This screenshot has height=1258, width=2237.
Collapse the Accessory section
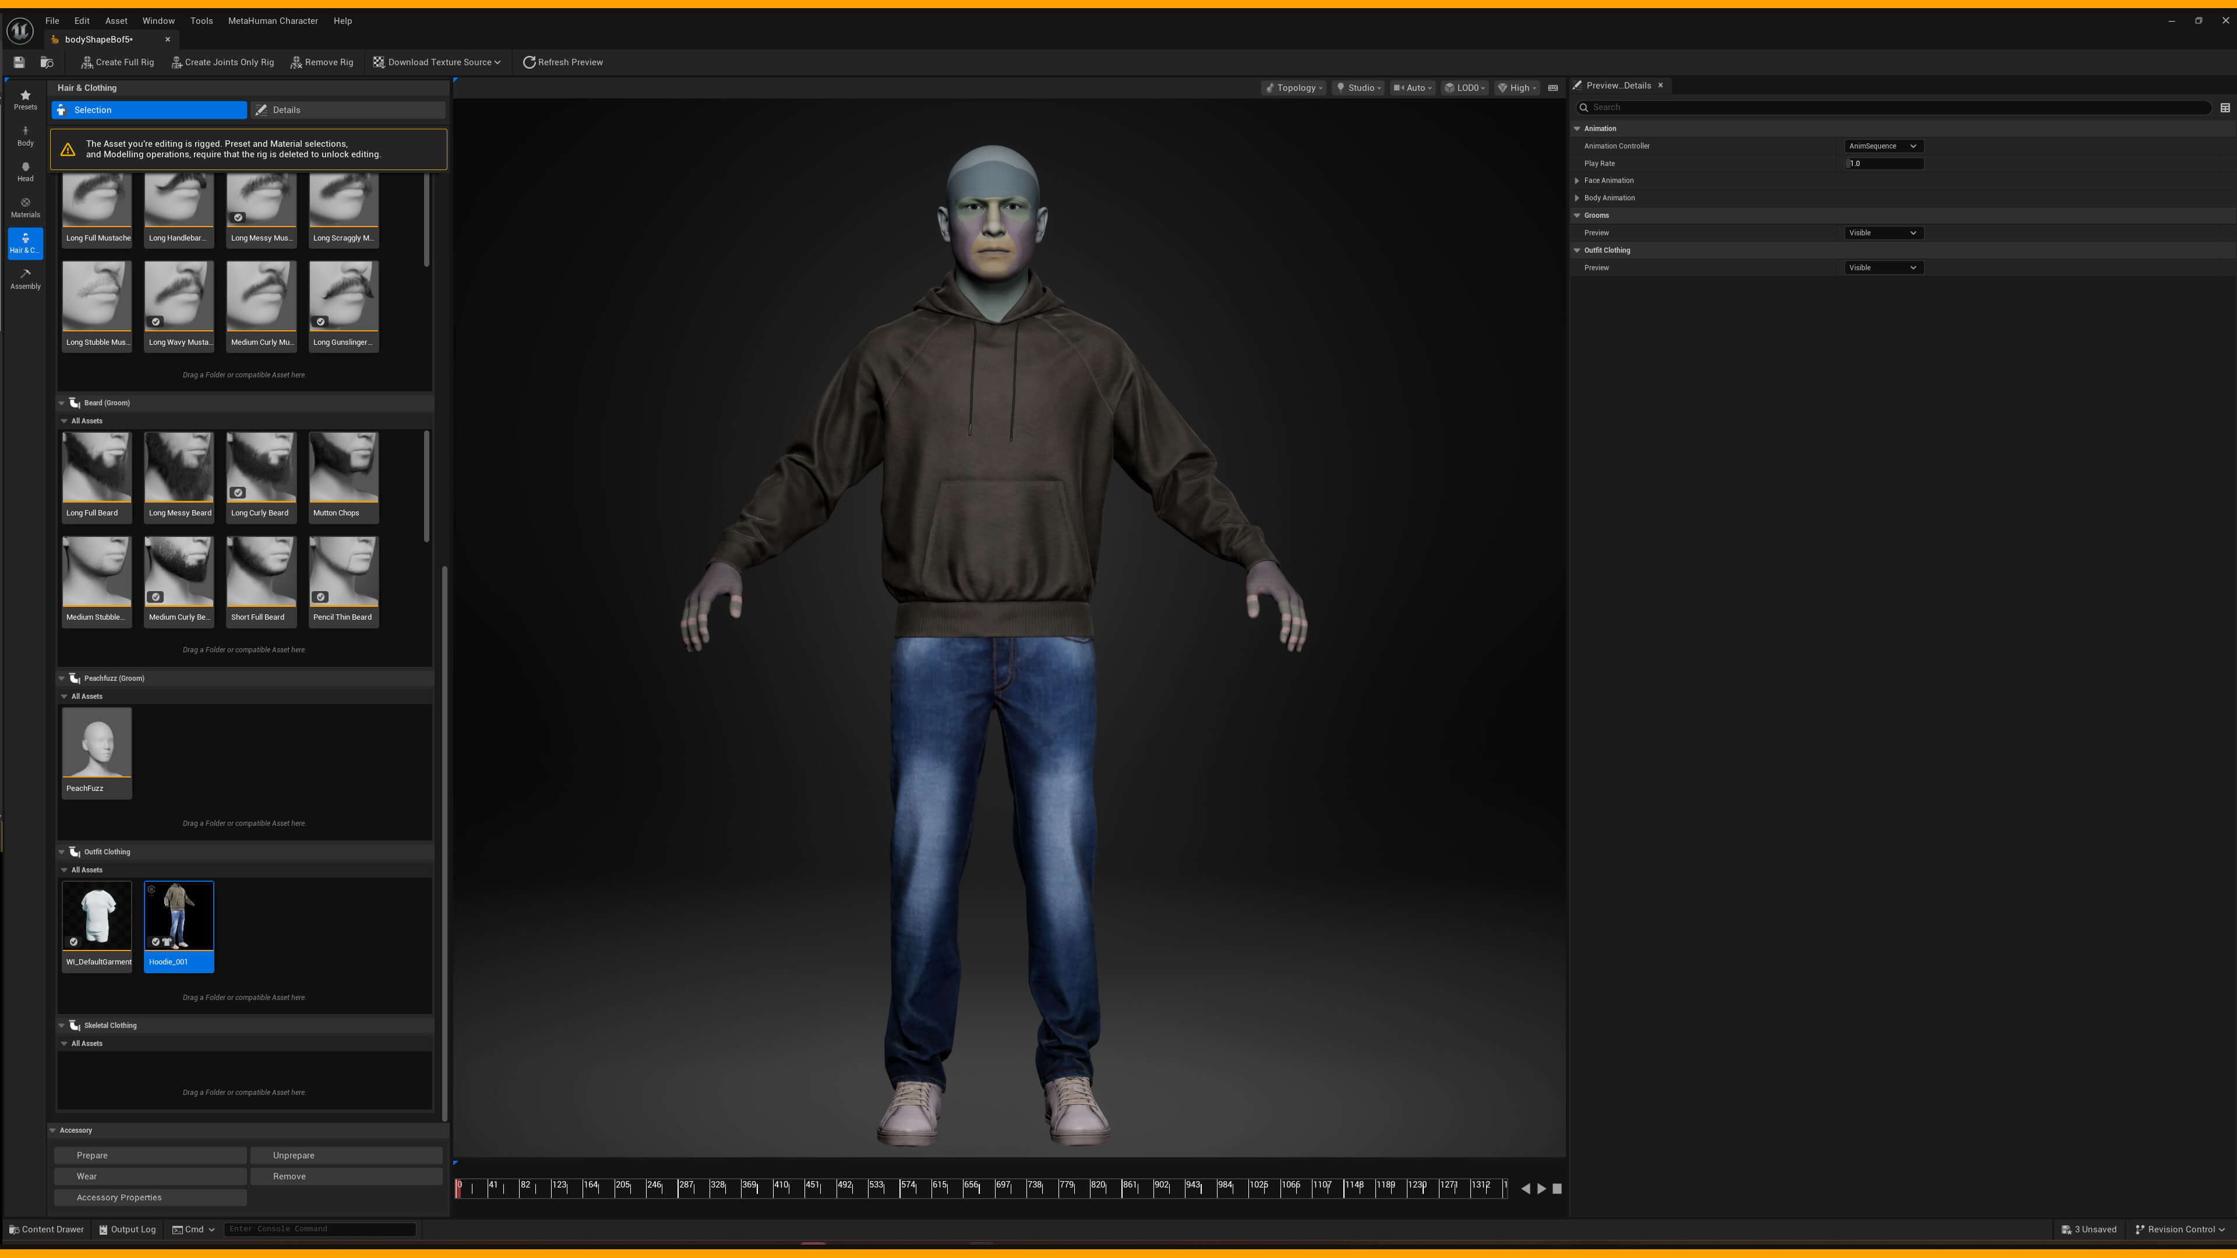pos(53,1130)
